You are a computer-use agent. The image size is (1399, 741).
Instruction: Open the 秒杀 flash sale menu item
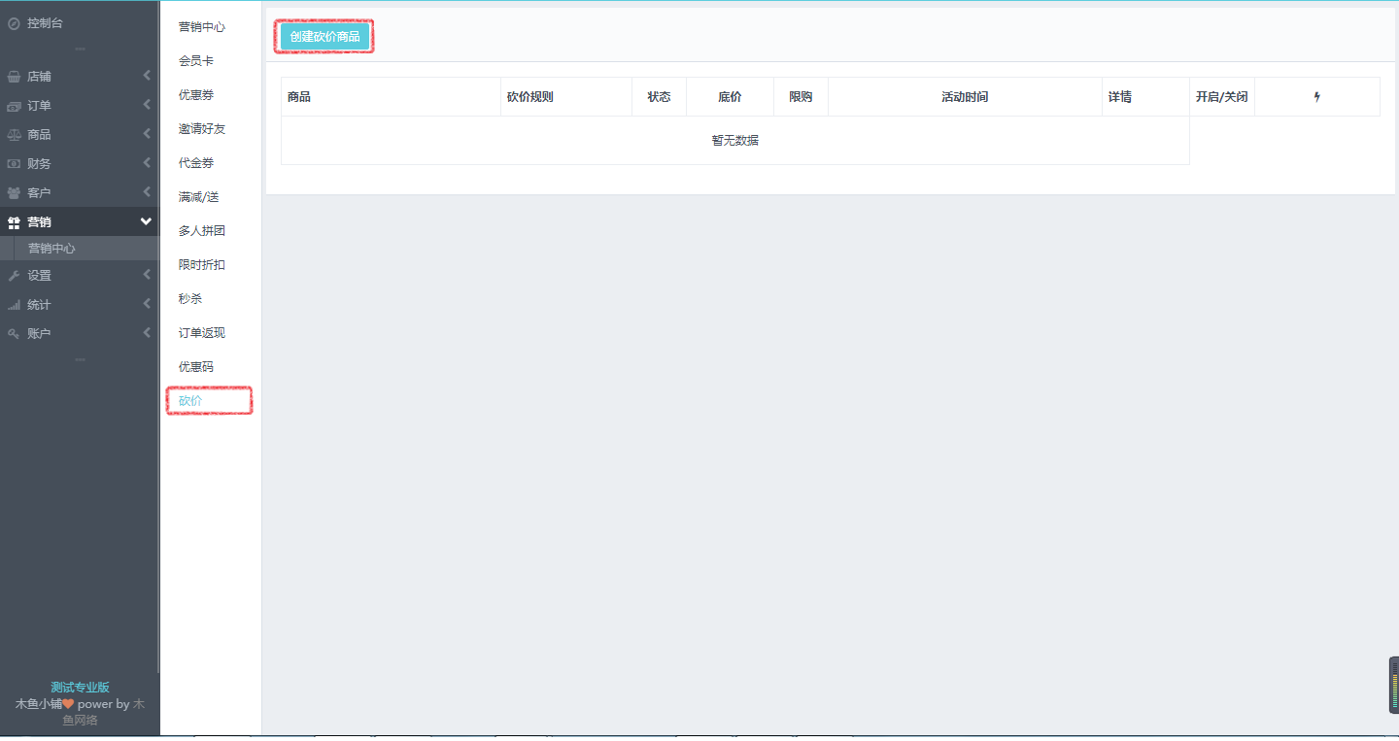[190, 299]
